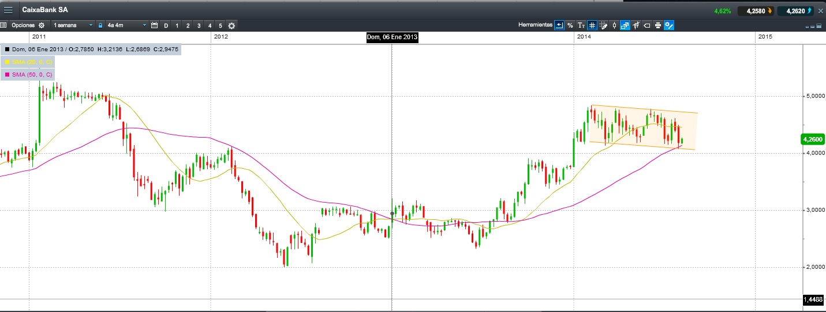The image size is (826, 312).
Task: Toggle the percent scale tool
Action: [570, 25]
